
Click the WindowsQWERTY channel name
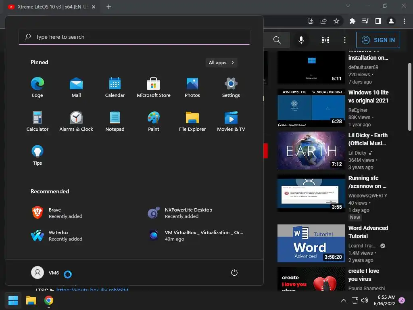[x=368, y=196]
